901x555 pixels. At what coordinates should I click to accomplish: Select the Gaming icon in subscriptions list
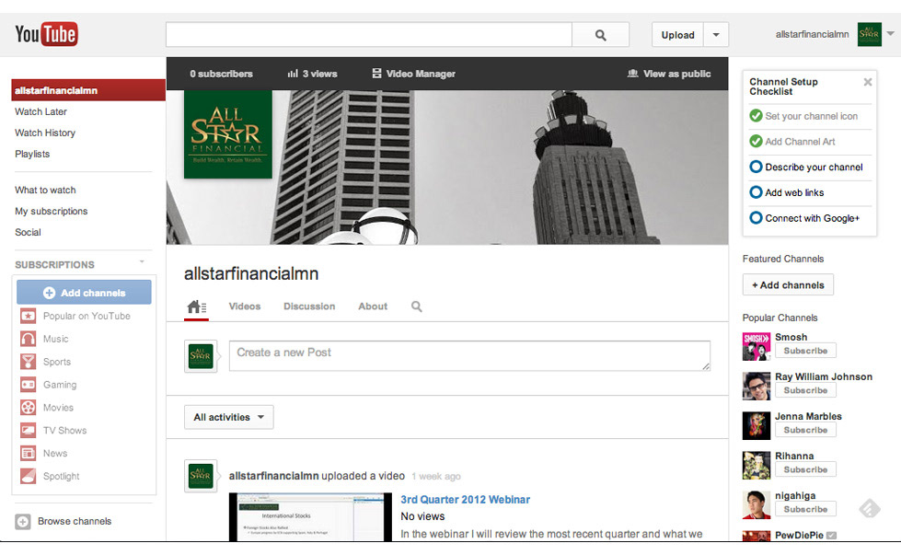(29, 385)
